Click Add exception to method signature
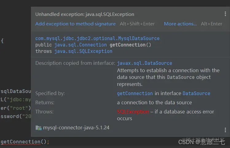 coord(76,24)
